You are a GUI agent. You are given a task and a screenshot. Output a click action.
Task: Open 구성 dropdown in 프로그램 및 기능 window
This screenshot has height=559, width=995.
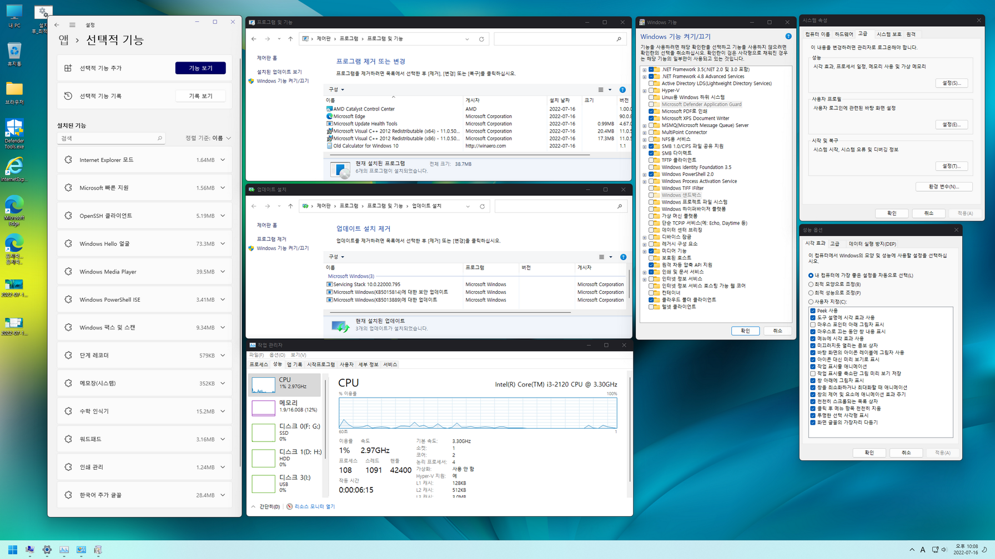(336, 90)
